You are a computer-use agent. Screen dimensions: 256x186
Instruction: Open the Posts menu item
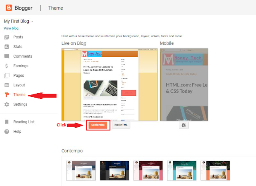tap(18, 37)
